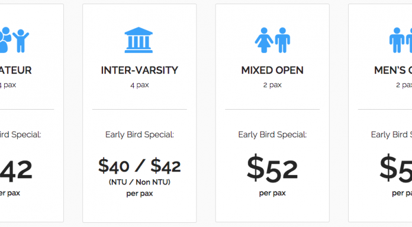412x227 pixels.
Task: Click the partially visible Amateur heading
Action: click(16, 70)
